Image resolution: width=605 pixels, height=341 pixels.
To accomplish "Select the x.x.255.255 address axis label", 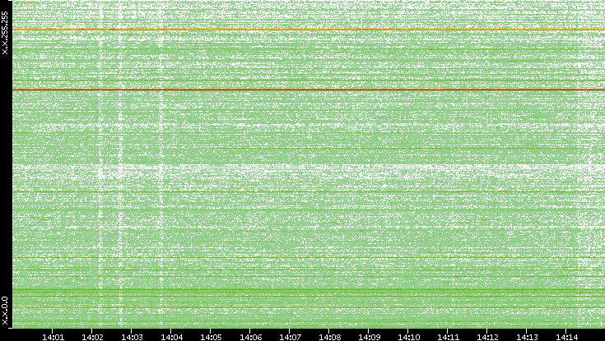I will pyautogui.click(x=5, y=33).
